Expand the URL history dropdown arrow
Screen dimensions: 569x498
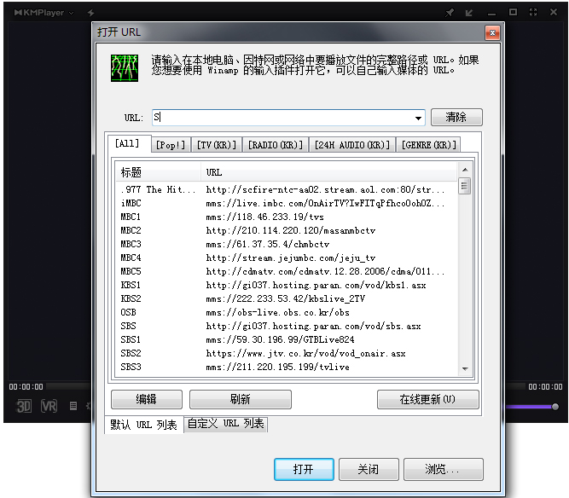tap(418, 118)
